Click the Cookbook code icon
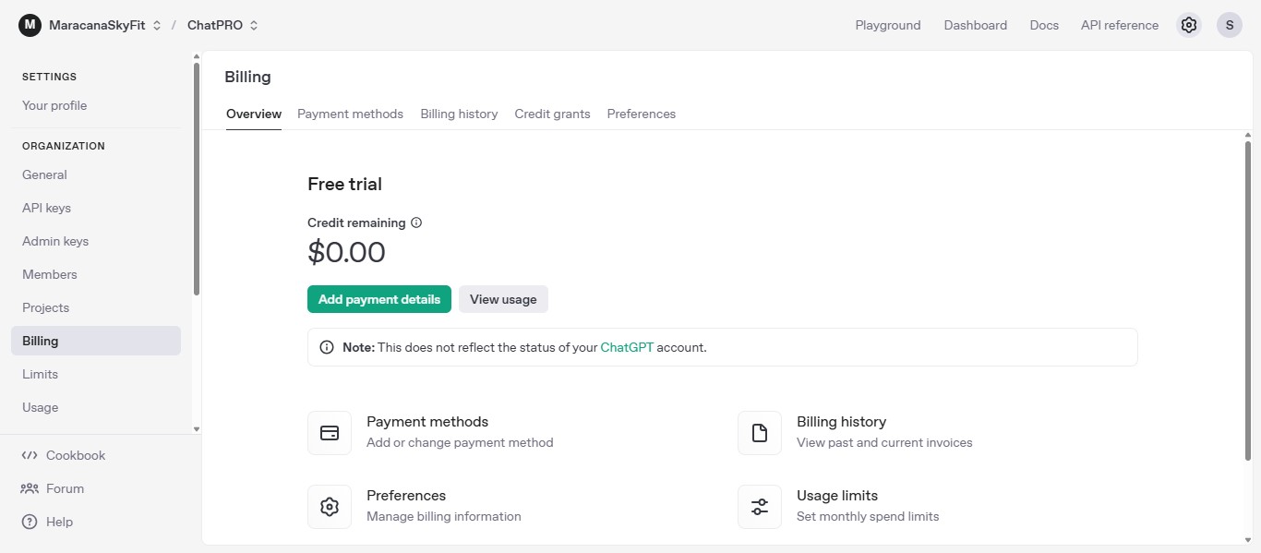The height and width of the screenshot is (553, 1261). point(30,455)
